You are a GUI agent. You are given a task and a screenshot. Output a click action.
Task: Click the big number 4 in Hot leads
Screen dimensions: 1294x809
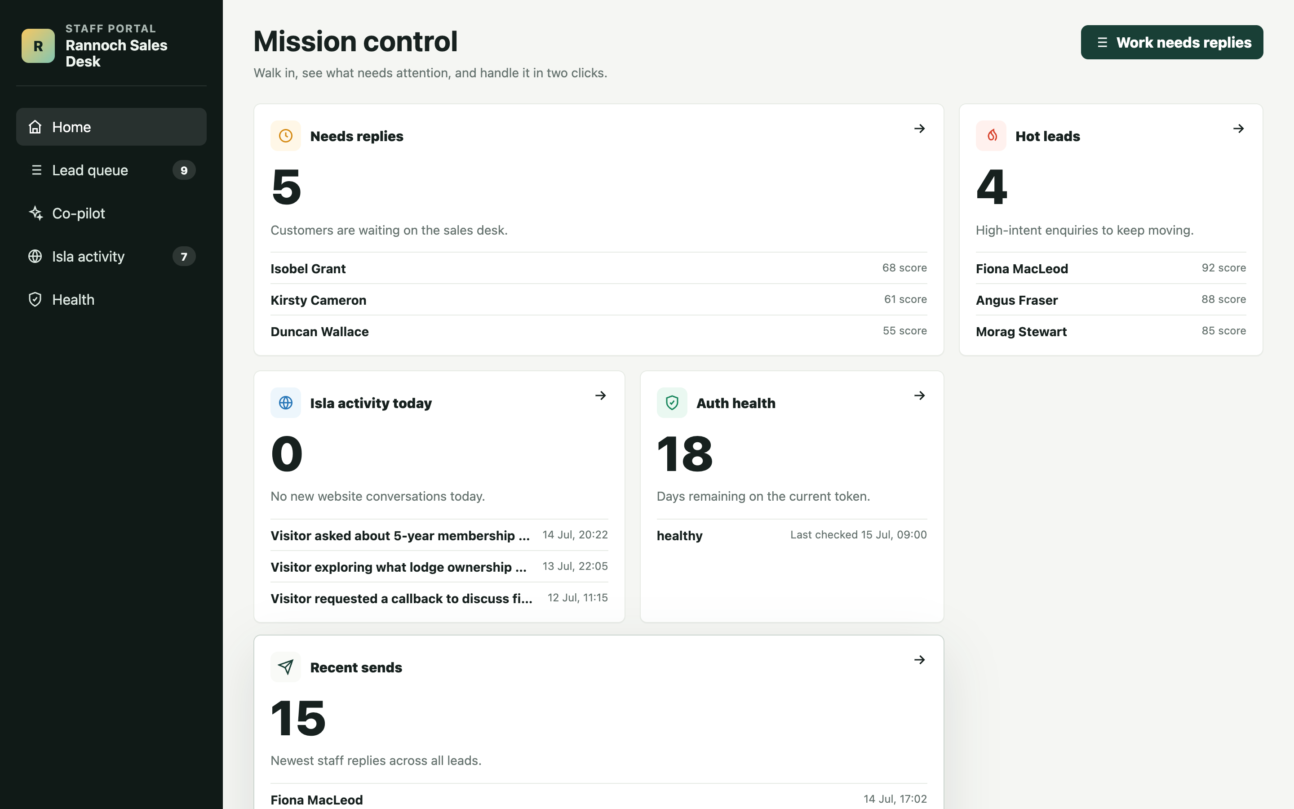click(x=992, y=187)
